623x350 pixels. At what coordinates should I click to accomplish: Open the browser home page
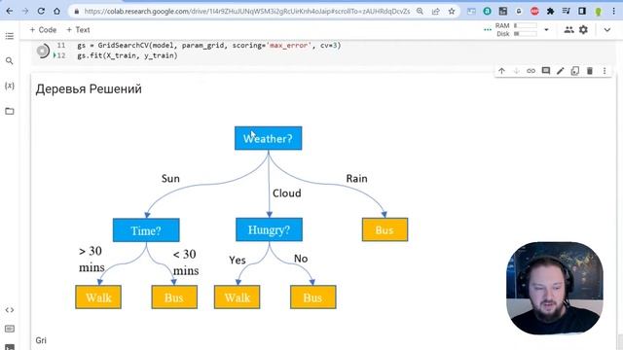56,11
